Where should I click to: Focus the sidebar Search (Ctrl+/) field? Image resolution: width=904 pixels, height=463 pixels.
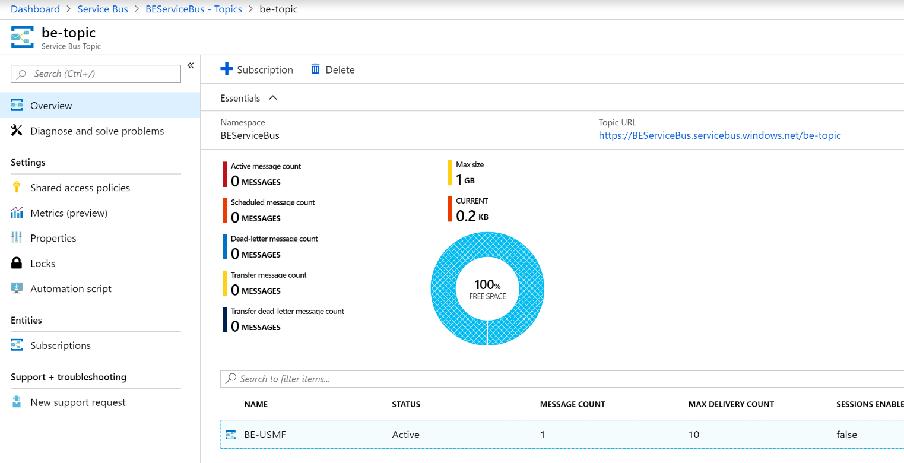coord(96,74)
